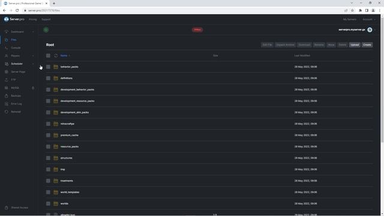The height and width of the screenshot is (216, 384).
Task: Open the Pricing menu item
Action: click(32, 19)
